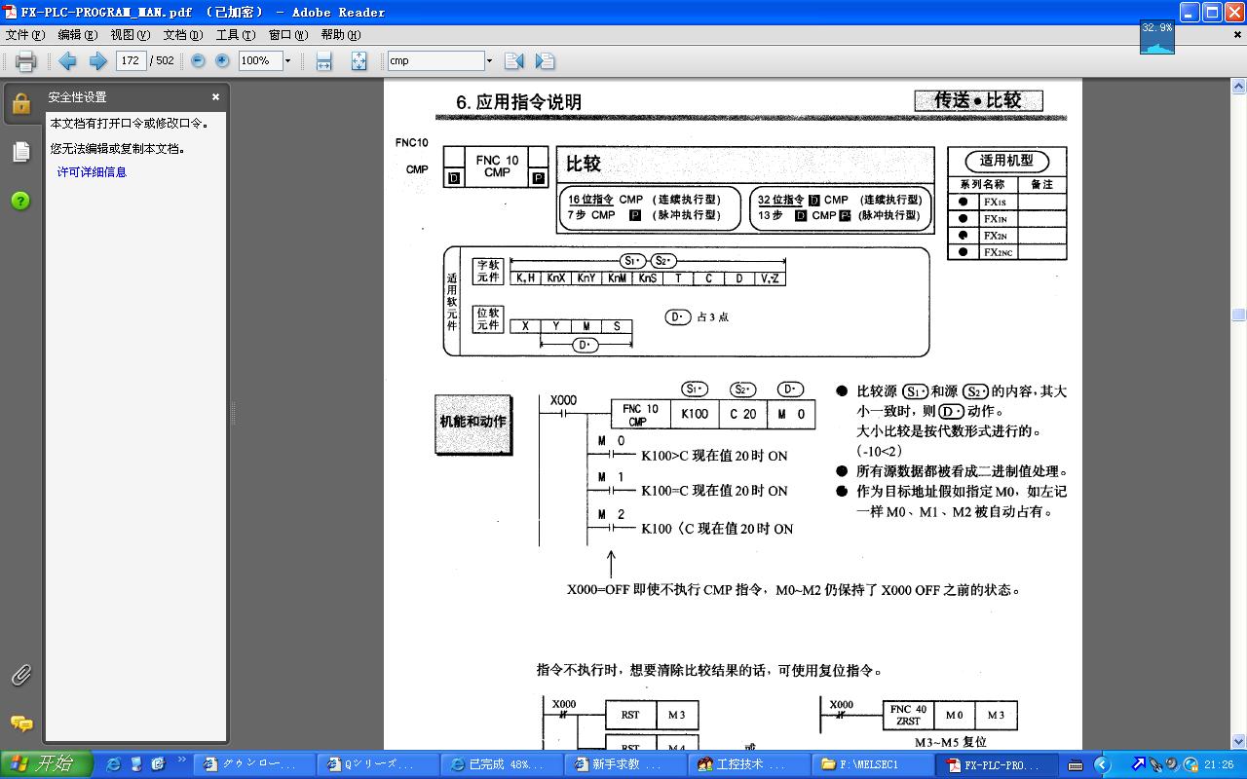Screen dimensions: 1247x779
Task: Select the fit full page icon
Action: [359, 61]
